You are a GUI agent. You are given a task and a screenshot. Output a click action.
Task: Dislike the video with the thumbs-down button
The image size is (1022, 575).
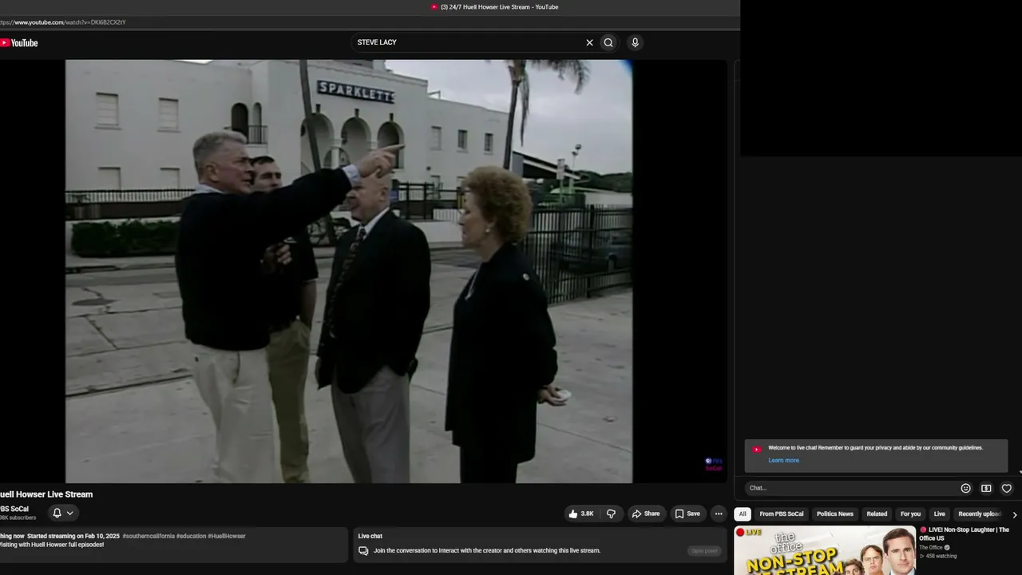pos(612,514)
